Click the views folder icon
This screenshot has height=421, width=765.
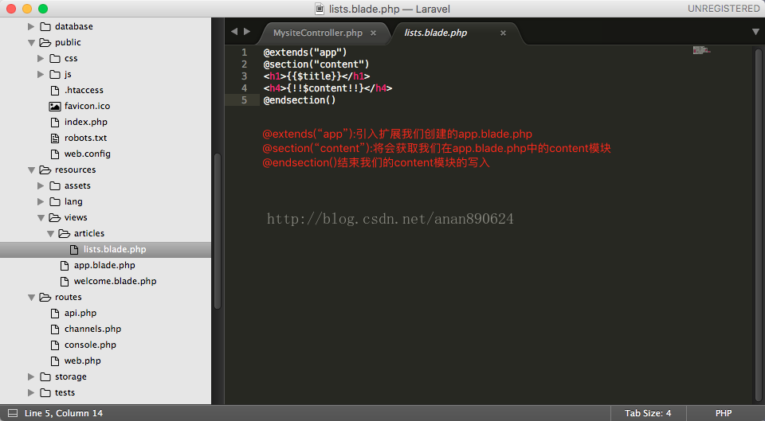[x=55, y=217]
